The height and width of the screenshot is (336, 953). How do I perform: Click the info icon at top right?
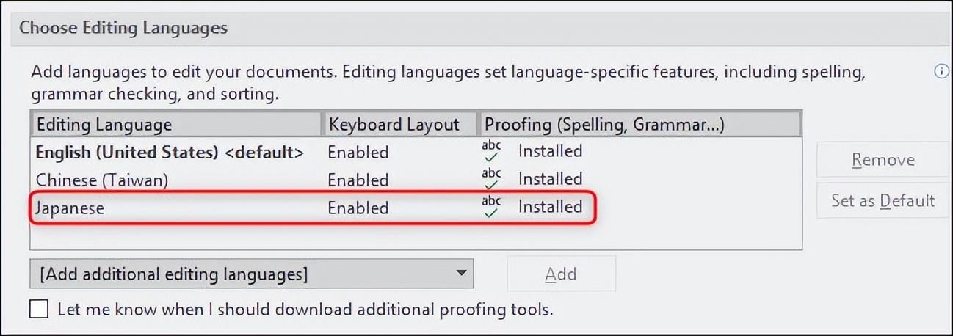coord(941,72)
